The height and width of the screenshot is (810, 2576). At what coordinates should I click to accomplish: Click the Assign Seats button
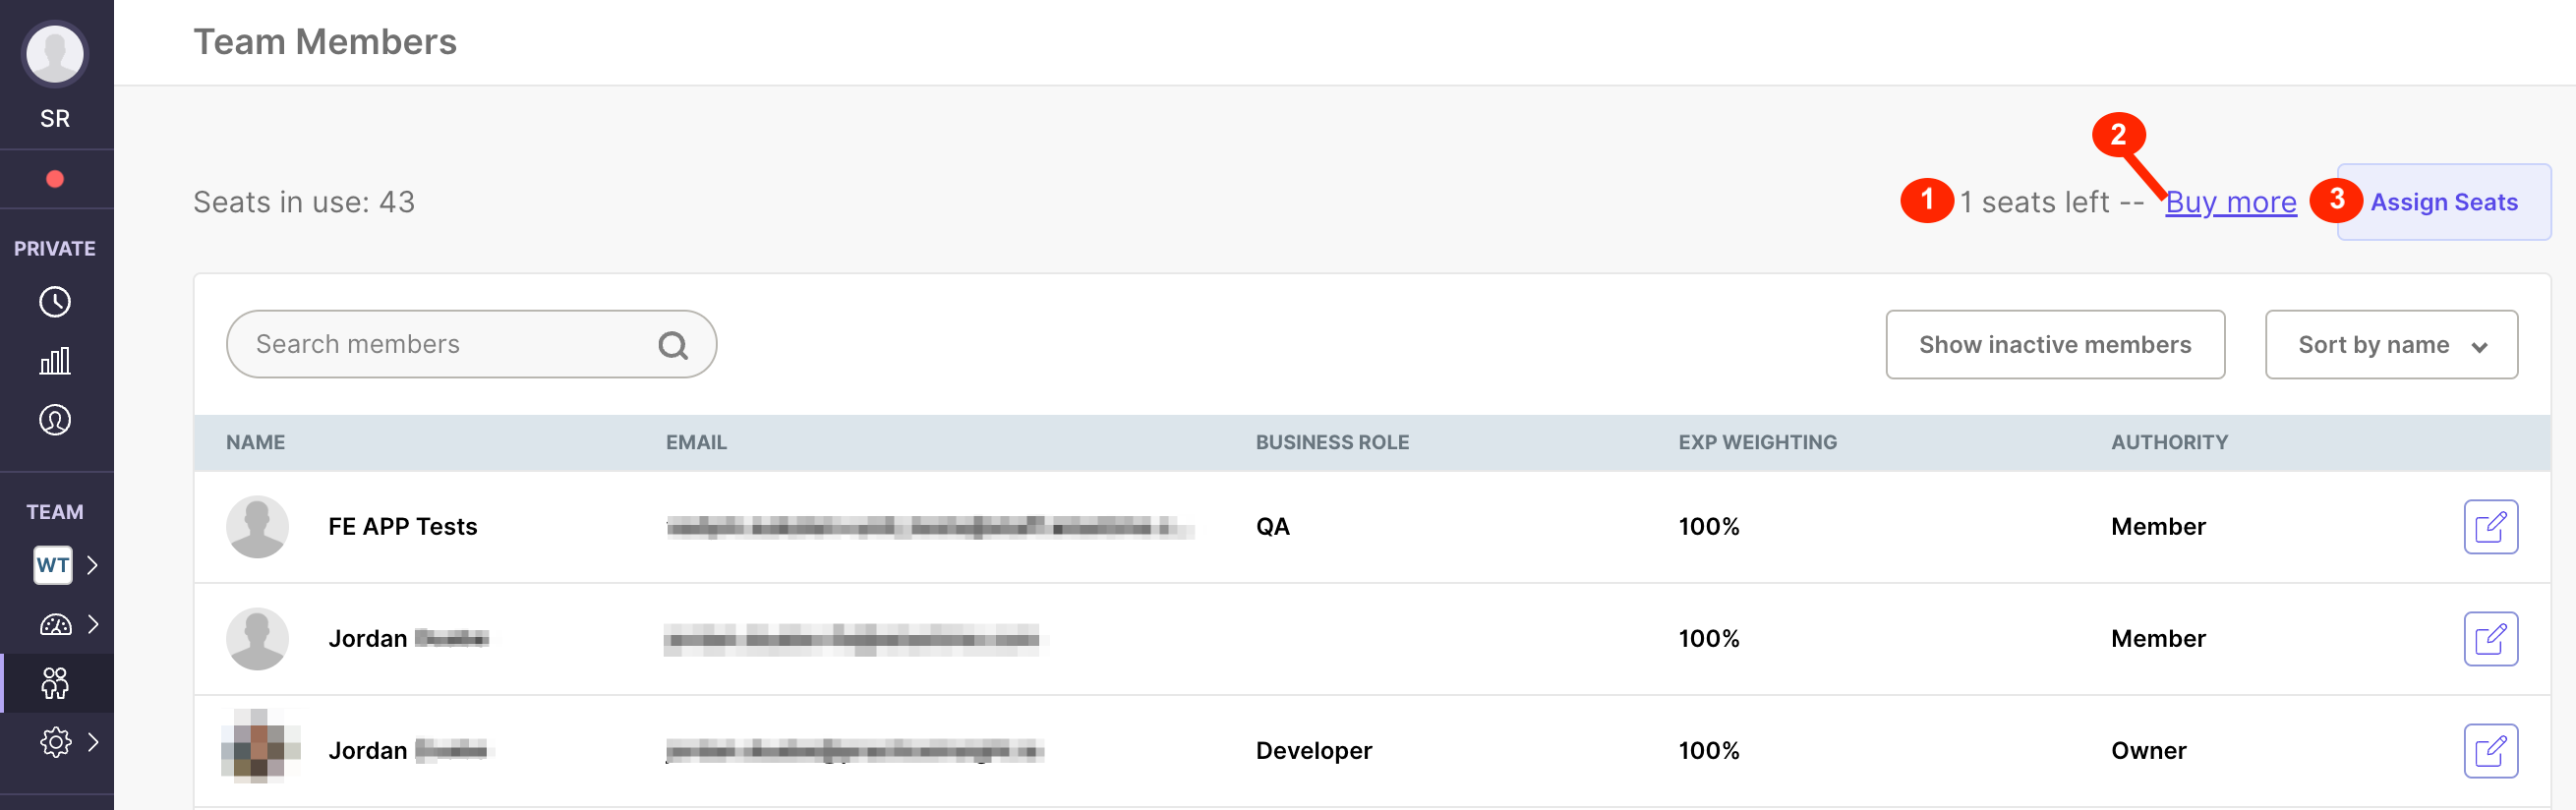pos(2444,202)
